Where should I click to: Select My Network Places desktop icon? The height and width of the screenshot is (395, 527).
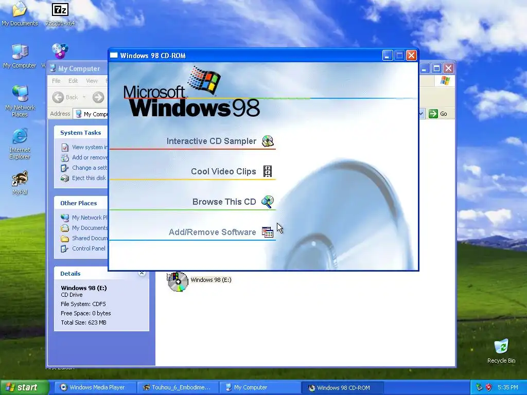pyautogui.click(x=20, y=101)
